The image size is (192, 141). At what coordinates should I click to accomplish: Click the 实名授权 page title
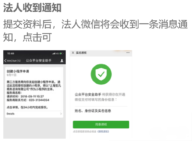point(81,53)
